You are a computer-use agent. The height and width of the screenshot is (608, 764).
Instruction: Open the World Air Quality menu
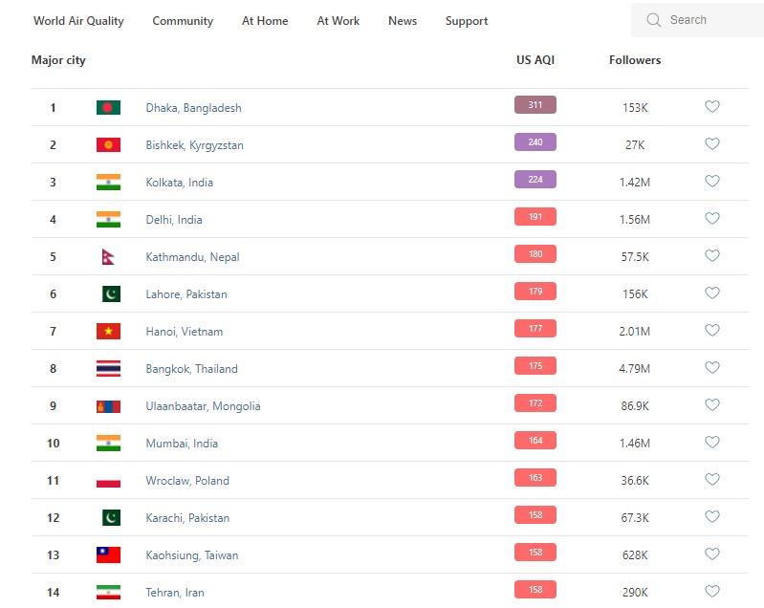(x=78, y=21)
